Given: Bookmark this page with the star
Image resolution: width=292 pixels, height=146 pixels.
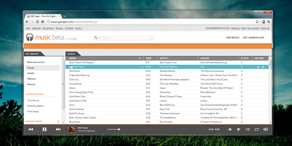Looking at the screenshot, I should [x=257, y=22].
